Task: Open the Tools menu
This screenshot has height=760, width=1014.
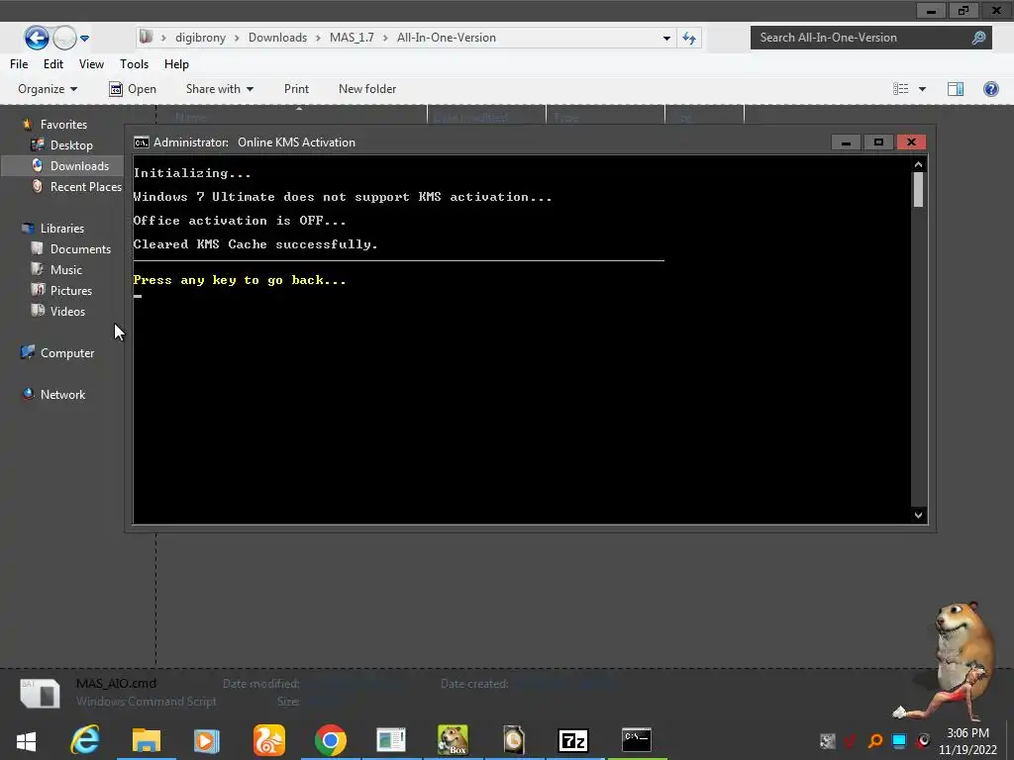Action: point(134,64)
